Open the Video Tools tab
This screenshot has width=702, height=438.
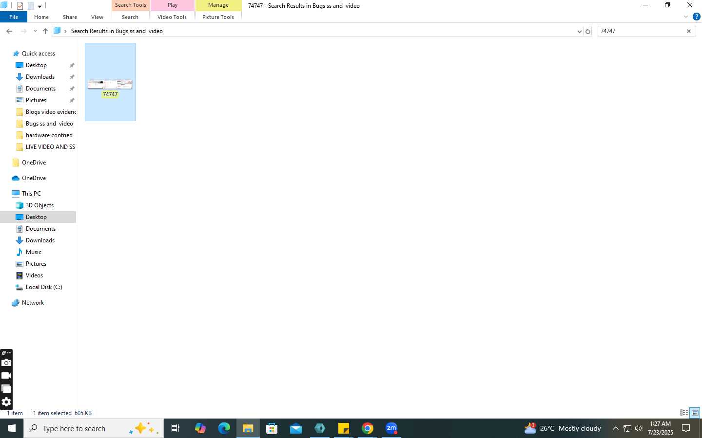point(172,17)
